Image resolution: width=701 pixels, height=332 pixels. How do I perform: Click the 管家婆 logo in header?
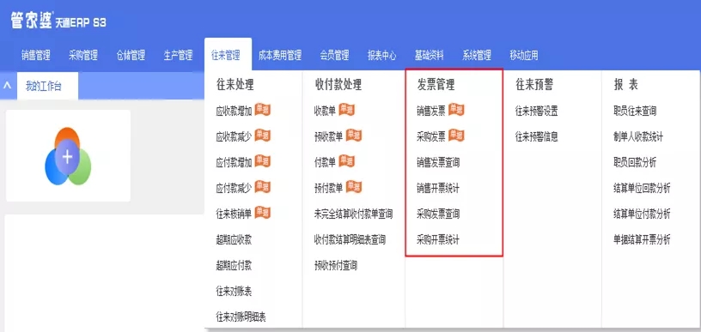point(31,21)
